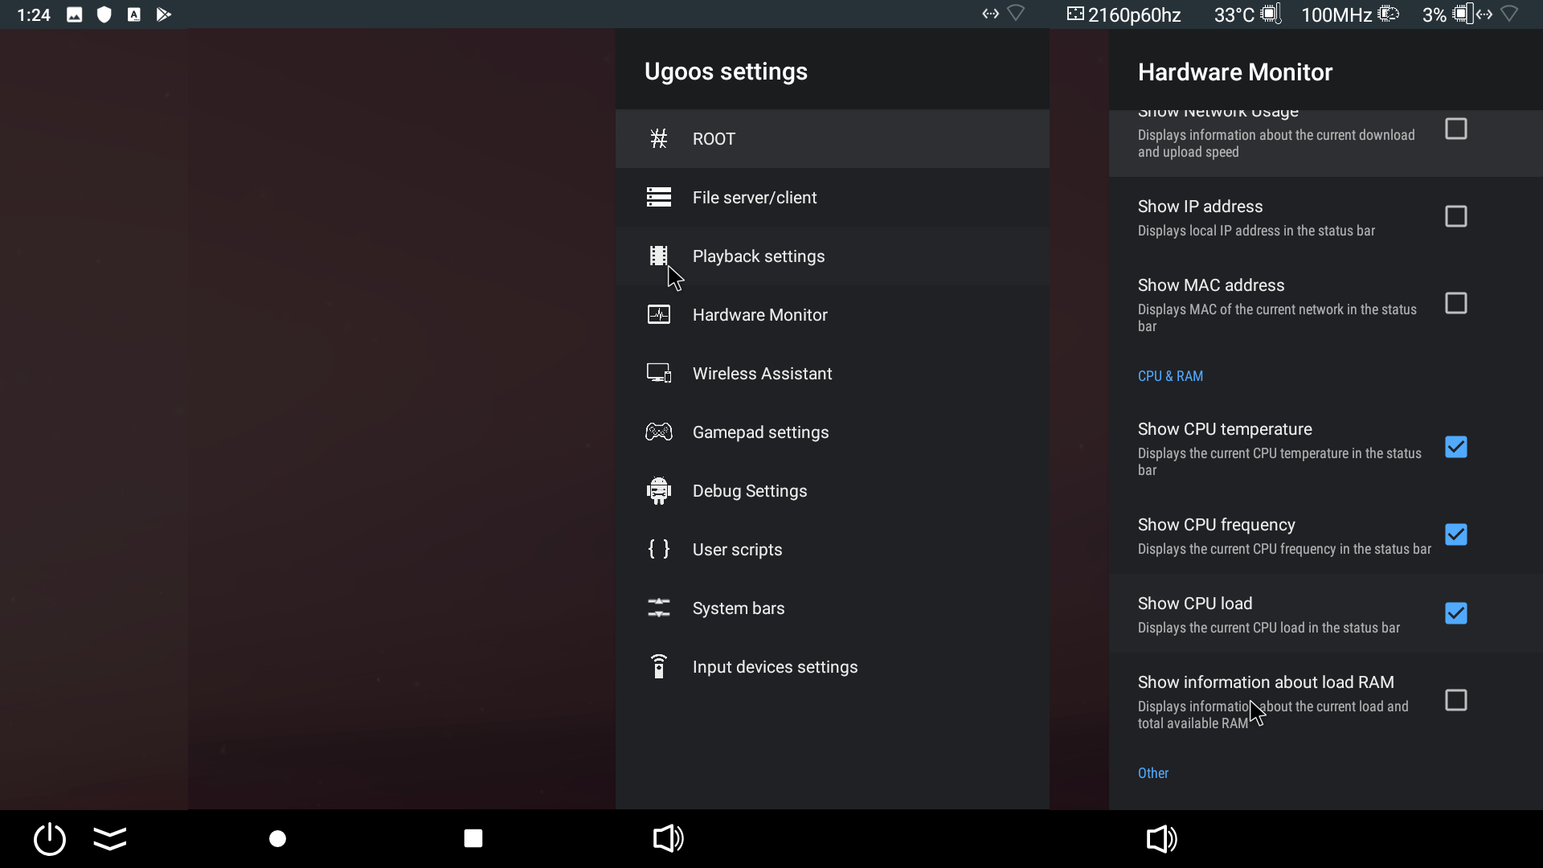Open Debug Settings
1543x868 pixels.
click(x=832, y=490)
